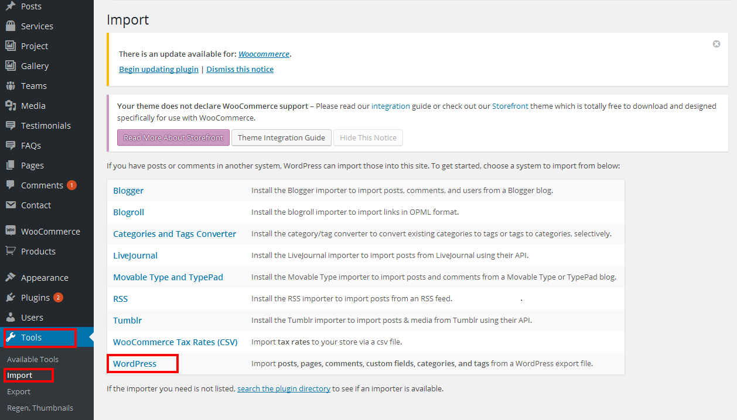Screen dimensions: 737x420
Task: Click the WooCommerce logo icon
Action: pyautogui.click(x=10, y=232)
